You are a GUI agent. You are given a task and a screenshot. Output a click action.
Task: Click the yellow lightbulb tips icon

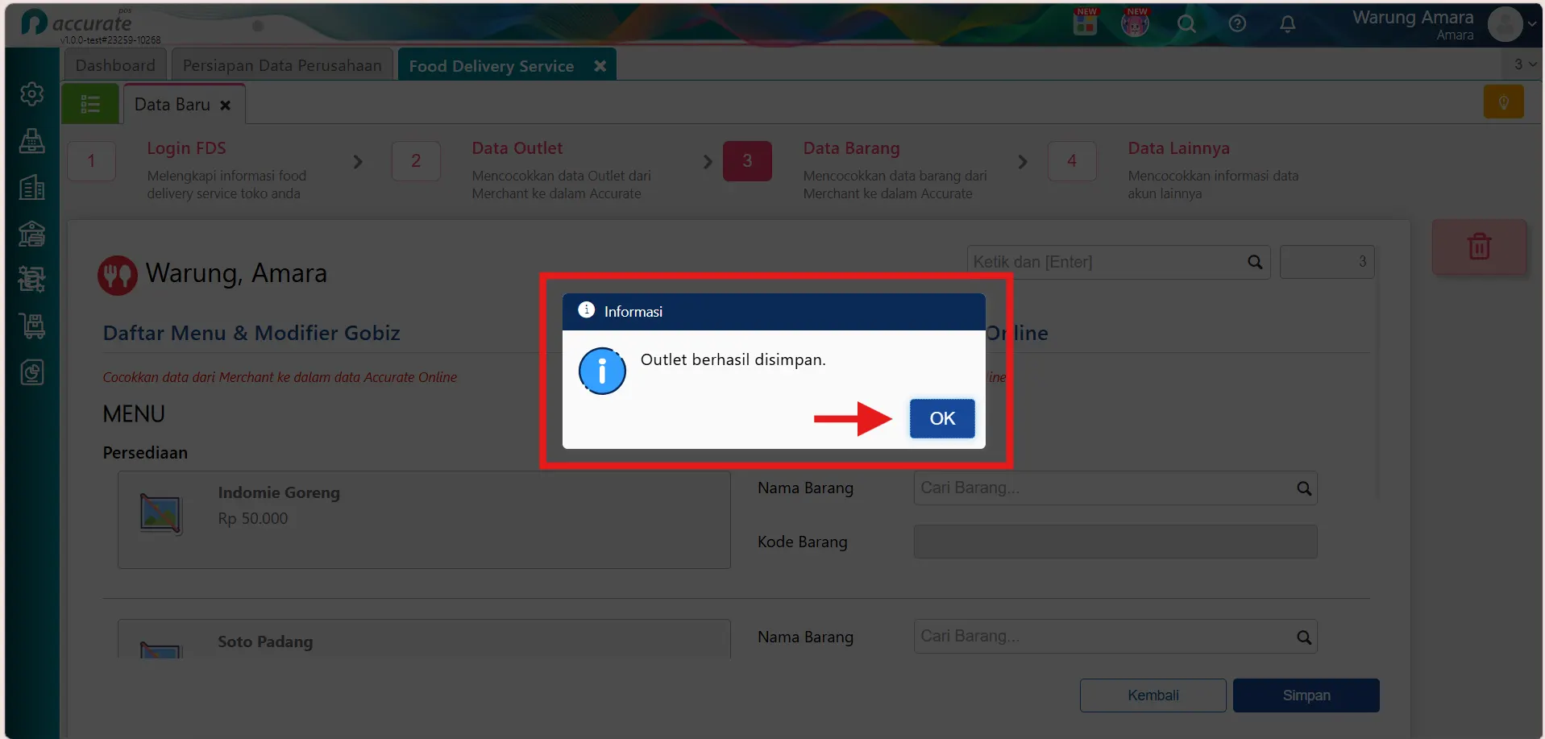(x=1503, y=102)
